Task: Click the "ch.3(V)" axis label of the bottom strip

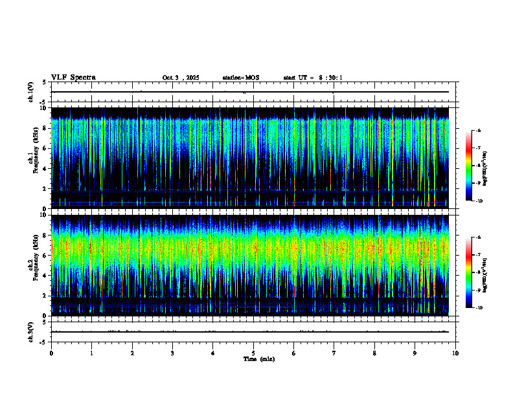Action: [30, 332]
